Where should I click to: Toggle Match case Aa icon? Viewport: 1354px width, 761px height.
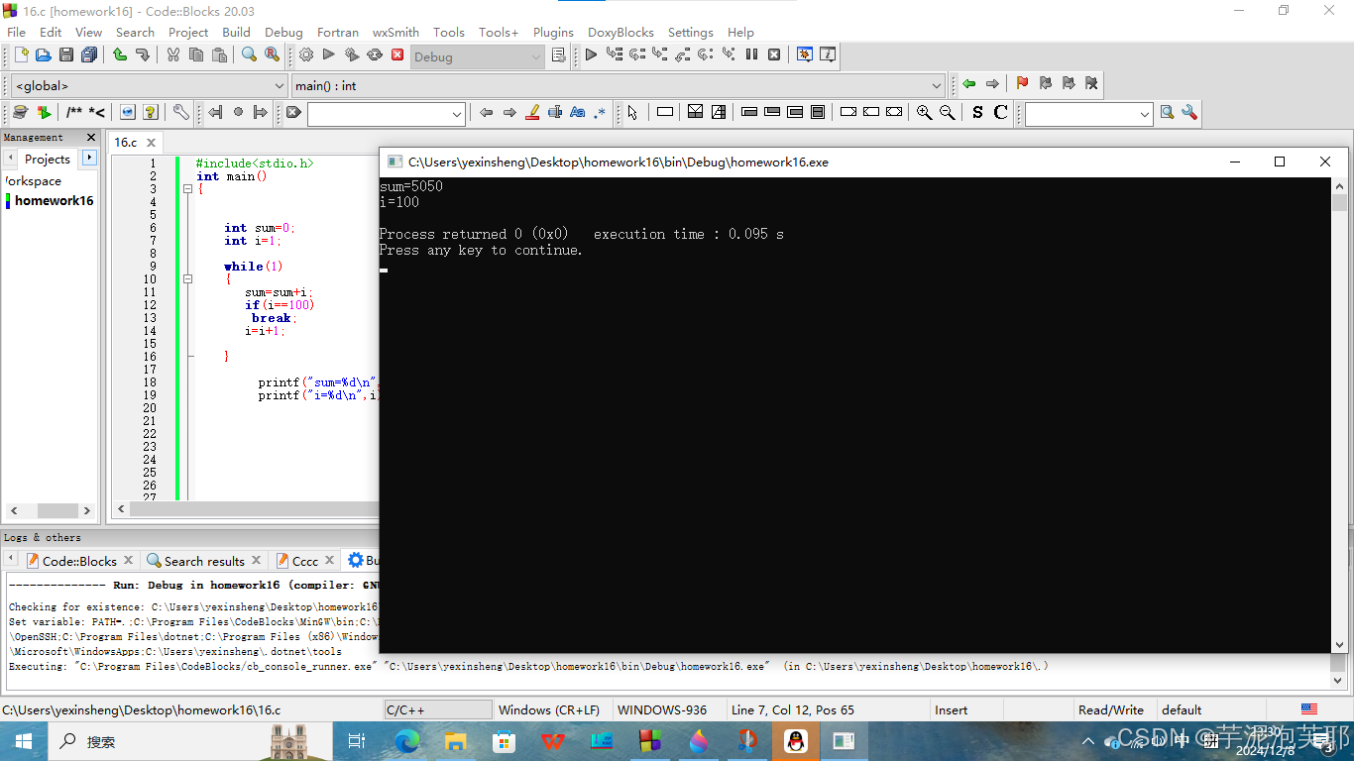(577, 113)
